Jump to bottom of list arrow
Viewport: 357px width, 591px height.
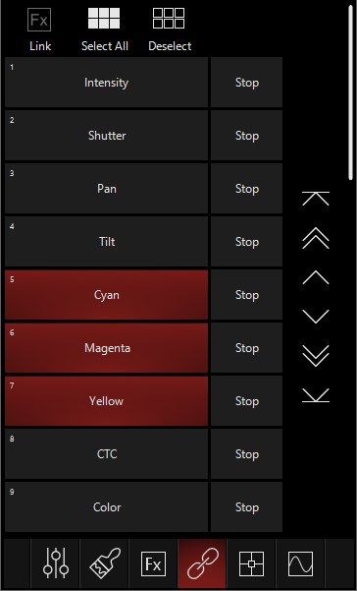pos(316,395)
